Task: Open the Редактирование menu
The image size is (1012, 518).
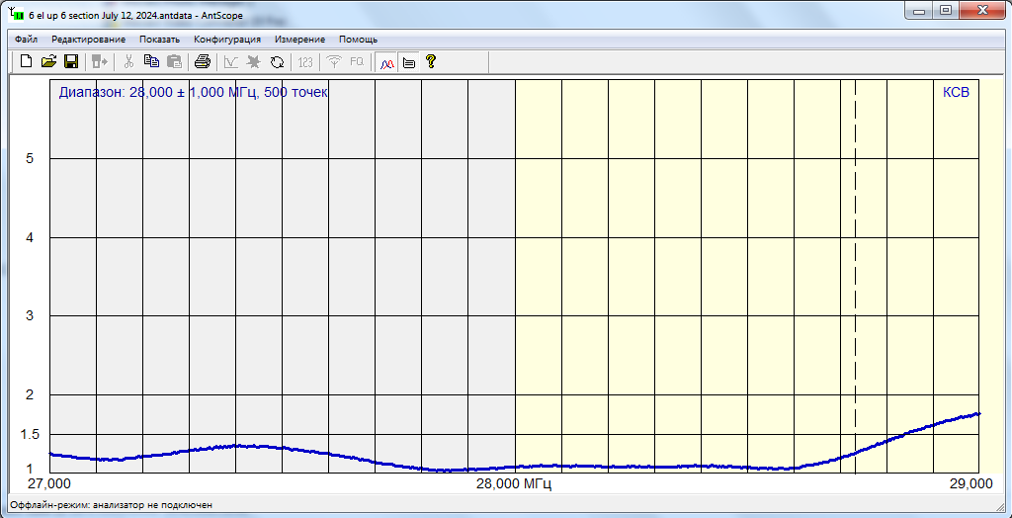Action: tap(89, 40)
